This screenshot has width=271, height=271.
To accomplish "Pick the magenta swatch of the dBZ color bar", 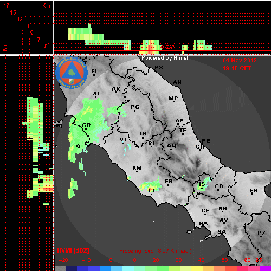I will tap(265, 268).
